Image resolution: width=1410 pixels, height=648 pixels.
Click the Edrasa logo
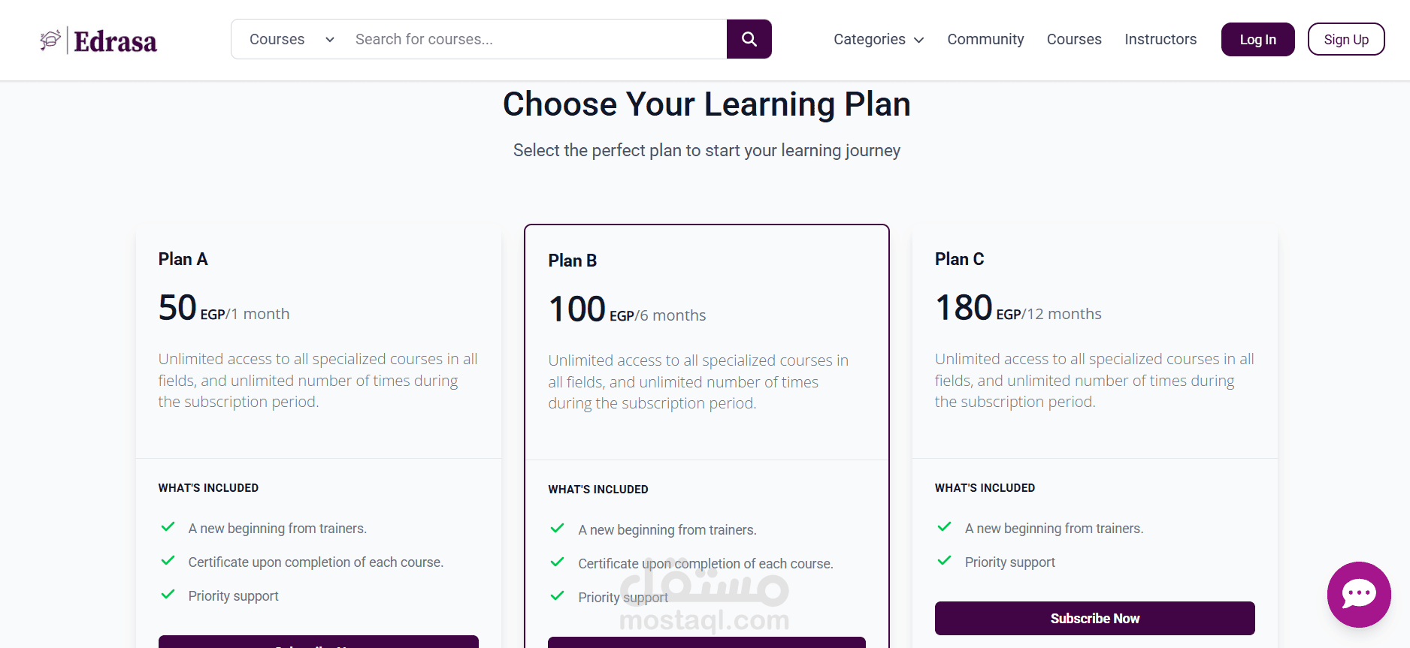click(x=98, y=41)
